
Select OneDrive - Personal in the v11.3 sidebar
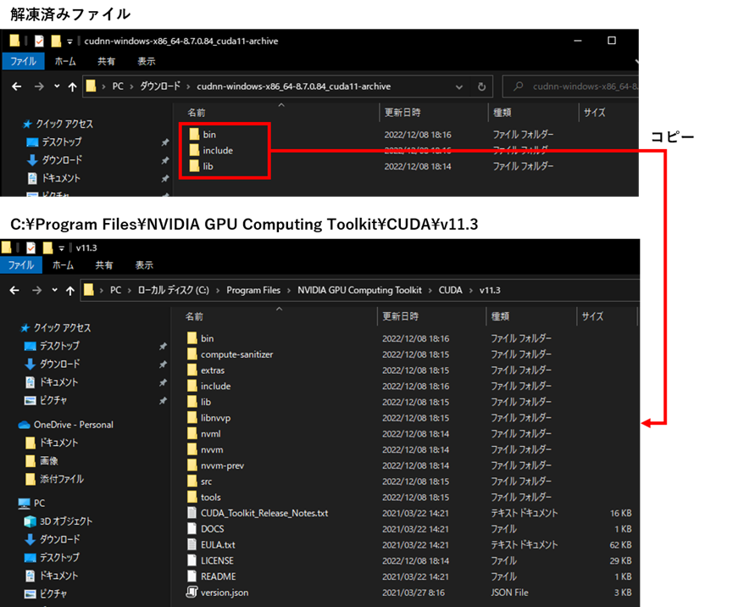tap(74, 425)
